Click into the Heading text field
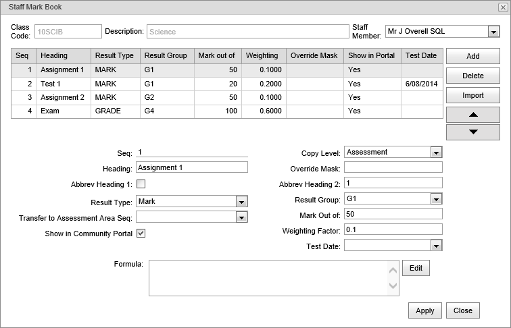This screenshot has height=328, width=511. pyautogui.click(x=192, y=167)
